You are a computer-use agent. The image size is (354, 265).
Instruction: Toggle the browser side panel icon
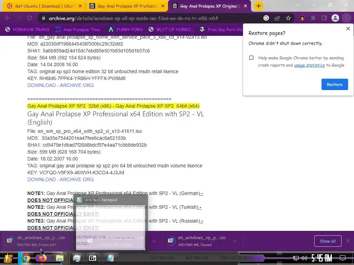pos(324,18)
